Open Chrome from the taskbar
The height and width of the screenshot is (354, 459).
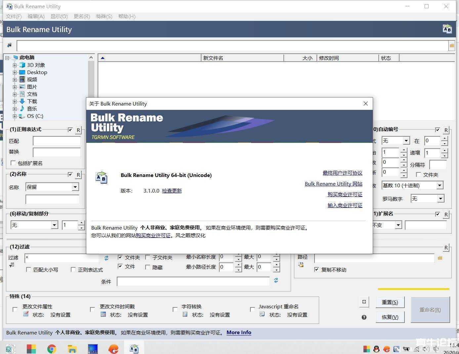52,349
